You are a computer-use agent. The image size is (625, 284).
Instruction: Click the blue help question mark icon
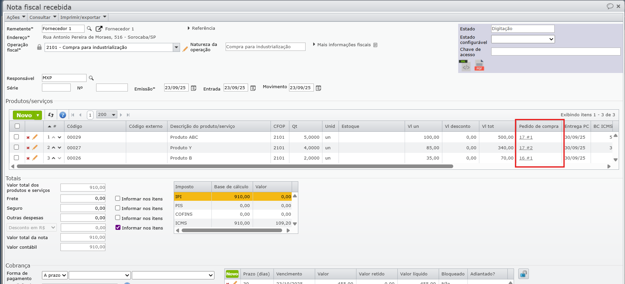click(x=63, y=115)
